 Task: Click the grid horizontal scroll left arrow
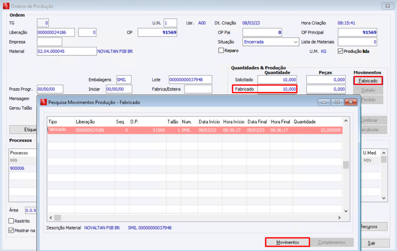point(51,218)
